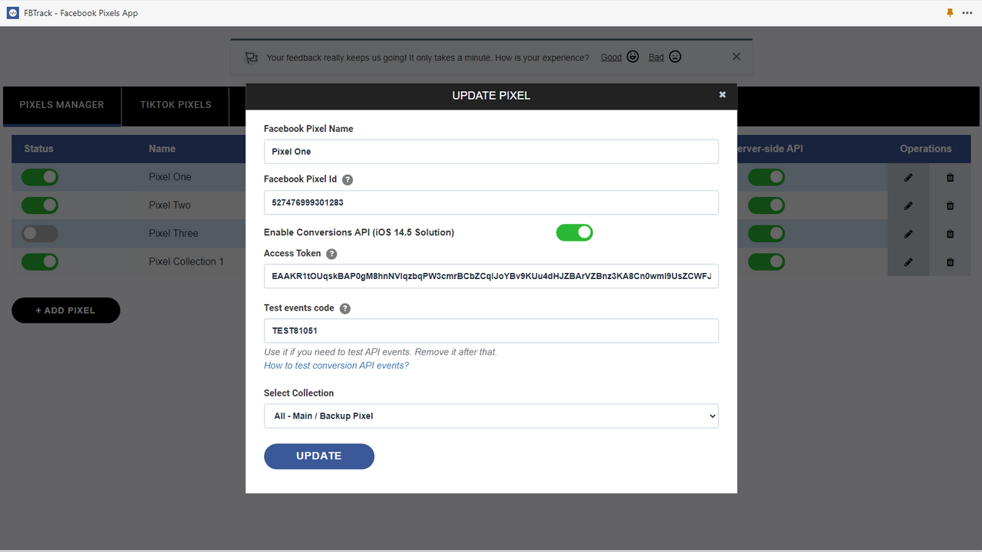
Task: Toggle server-side API switch for Pixel One
Action: (766, 177)
